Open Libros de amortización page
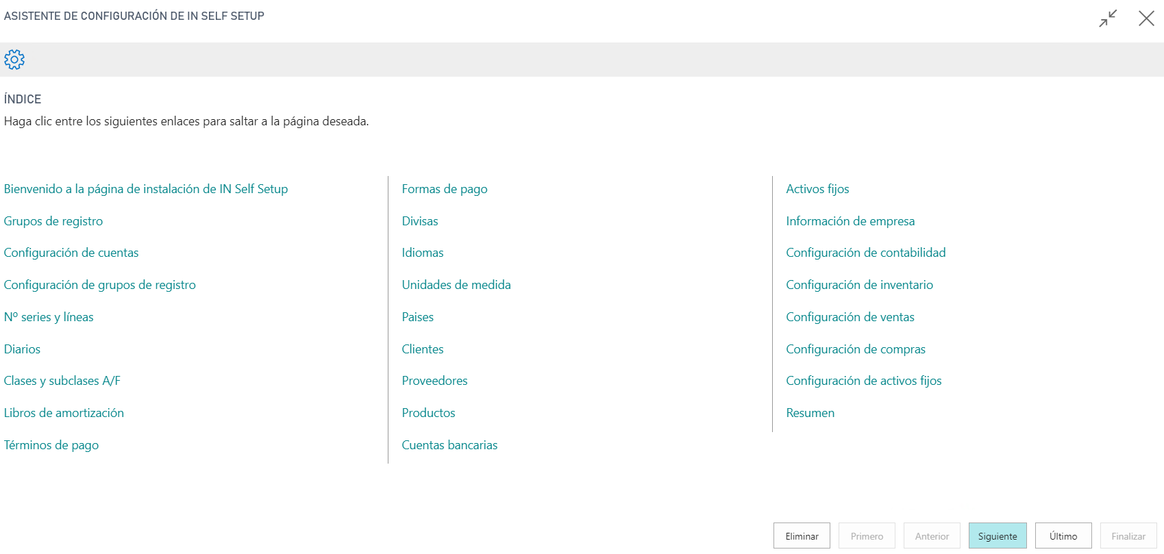The image size is (1164, 554). [64, 413]
